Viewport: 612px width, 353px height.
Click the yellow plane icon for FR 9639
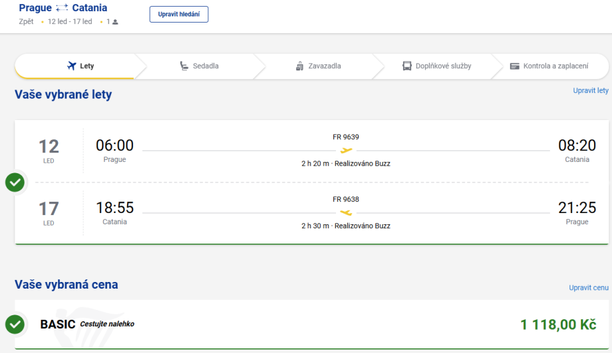click(346, 151)
